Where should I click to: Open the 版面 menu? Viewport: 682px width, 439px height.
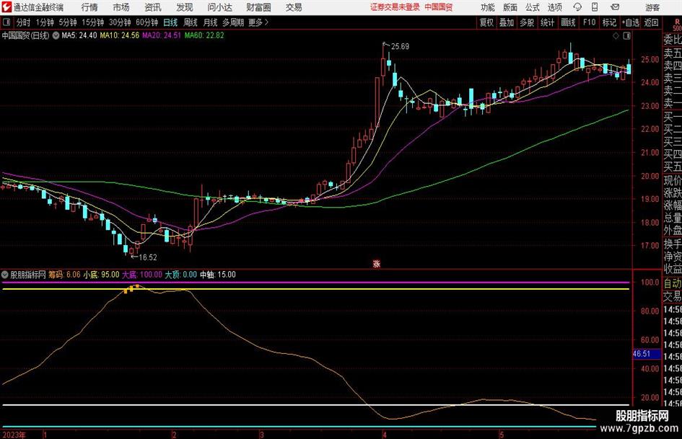pyautogui.click(x=510, y=7)
